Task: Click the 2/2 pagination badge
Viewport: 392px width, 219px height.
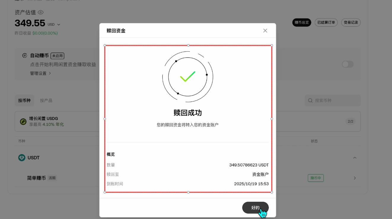Action: tap(351, 121)
